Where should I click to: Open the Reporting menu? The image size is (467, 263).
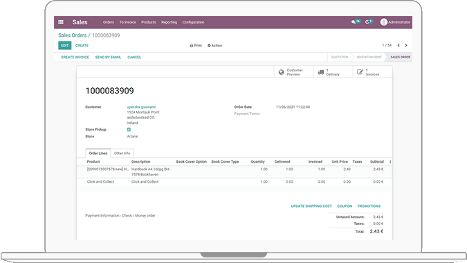coord(169,22)
